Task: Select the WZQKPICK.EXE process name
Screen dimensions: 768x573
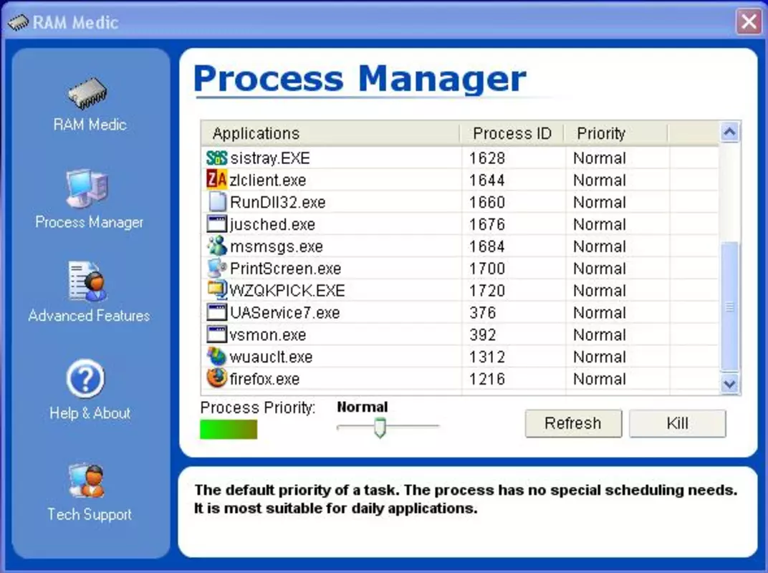Action: pos(287,290)
